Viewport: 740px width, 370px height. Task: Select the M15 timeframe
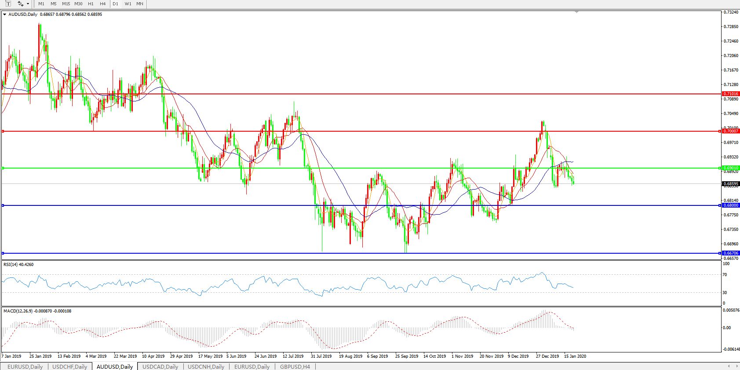point(66,4)
